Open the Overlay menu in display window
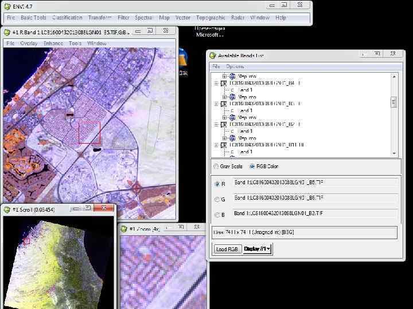Image resolution: width=413 pixels, height=309 pixels. 29,43
